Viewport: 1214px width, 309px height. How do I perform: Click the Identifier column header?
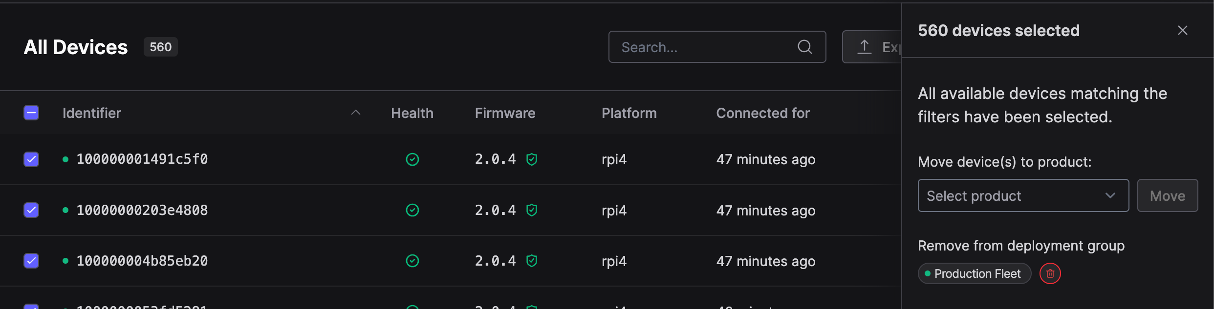[92, 113]
